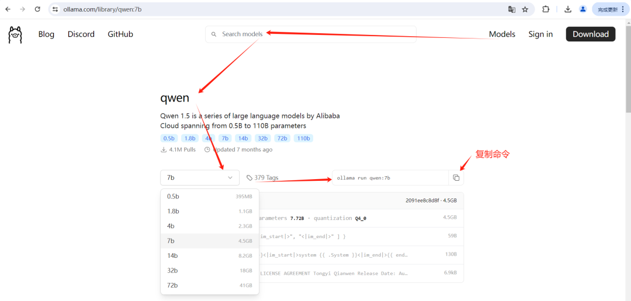Viewport: 631px width, 301px height.
Task: Open the Discord link
Action: pos(81,34)
